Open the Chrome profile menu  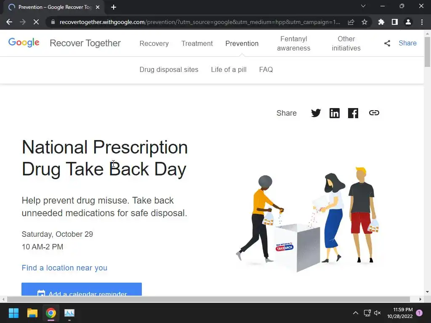(x=408, y=22)
